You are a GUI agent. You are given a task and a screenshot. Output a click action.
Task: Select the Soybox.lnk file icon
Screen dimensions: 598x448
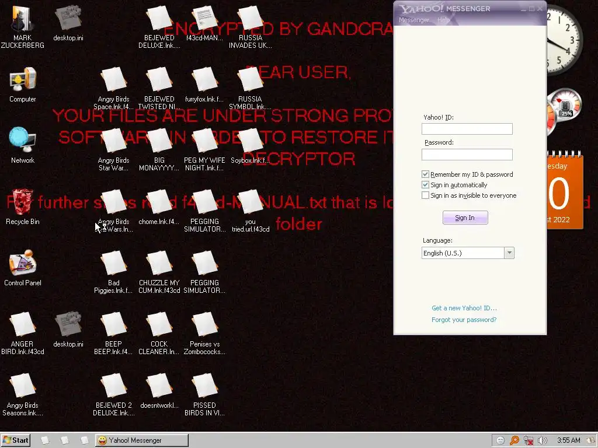tap(250, 146)
